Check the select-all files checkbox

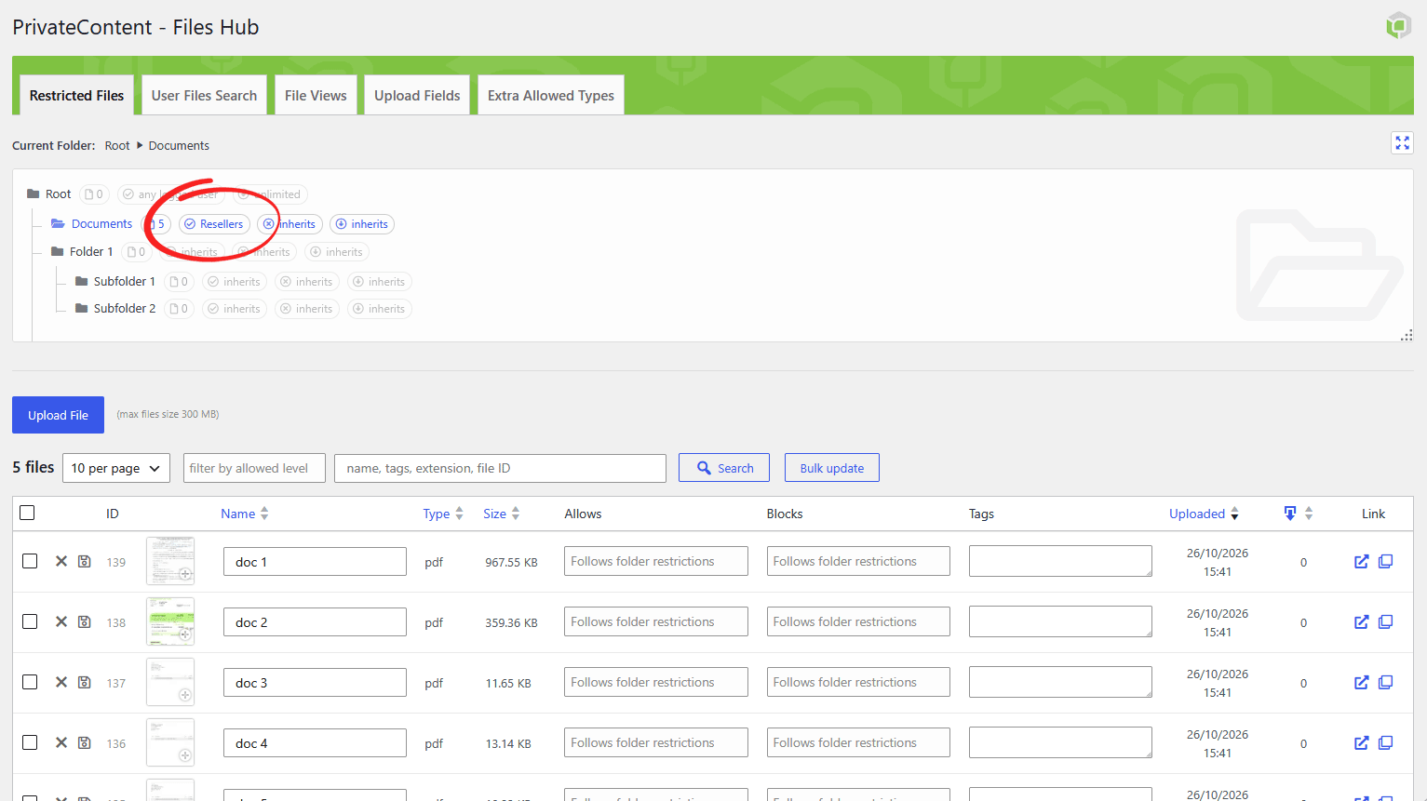point(27,513)
